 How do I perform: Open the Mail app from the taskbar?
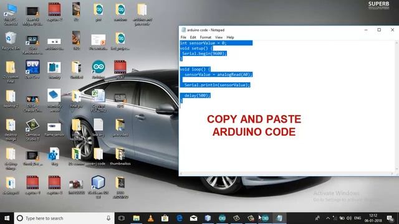pos(194,218)
